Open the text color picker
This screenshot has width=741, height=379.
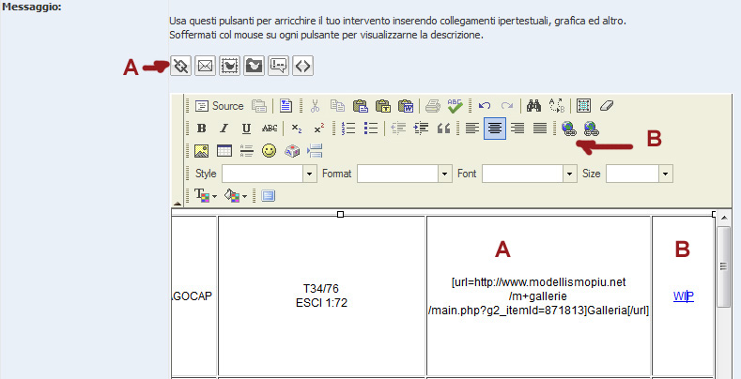pos(206,196)
